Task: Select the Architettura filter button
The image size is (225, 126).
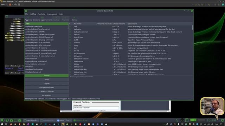Action: pos(47,95)
